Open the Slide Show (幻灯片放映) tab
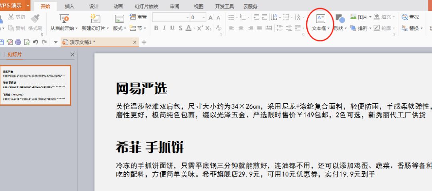Screen dimensions: 432x191 (146, 7)
